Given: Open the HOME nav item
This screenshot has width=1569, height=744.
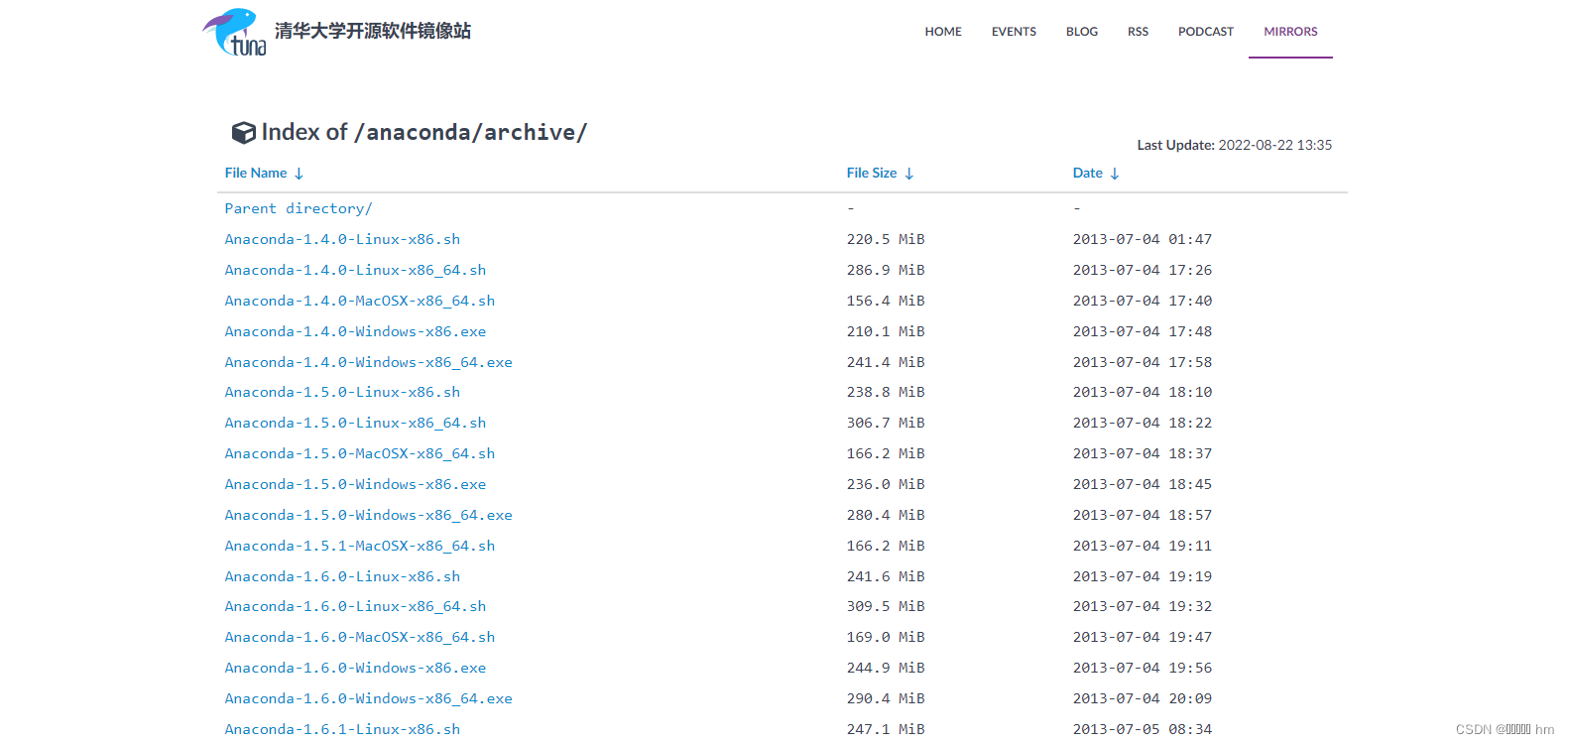Looking at the screenshot, I should (943, 32).
